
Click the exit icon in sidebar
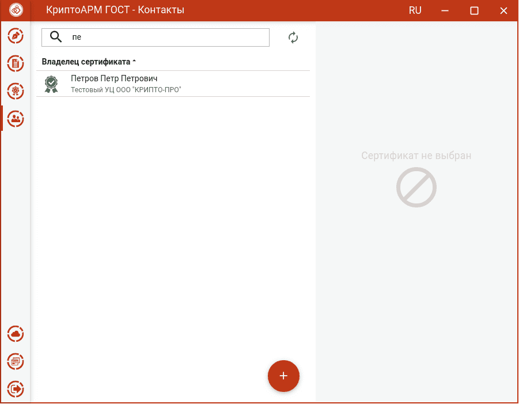coord(16,389)
